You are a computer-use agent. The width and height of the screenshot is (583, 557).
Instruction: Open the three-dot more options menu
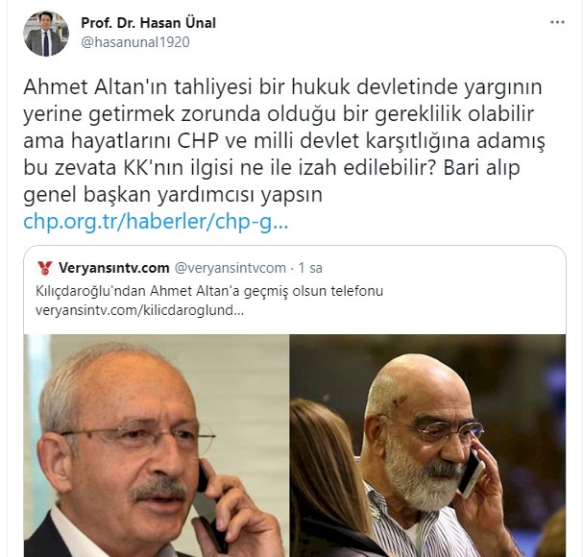(x=557, y=23)
